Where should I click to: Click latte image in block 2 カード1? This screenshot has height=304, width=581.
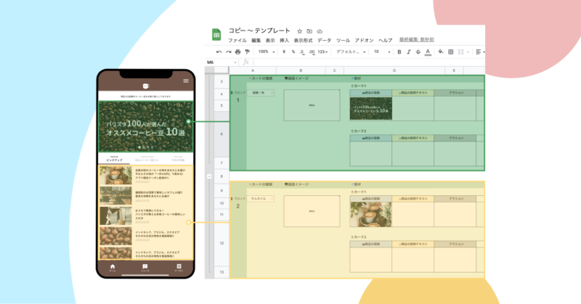[370, 214]
